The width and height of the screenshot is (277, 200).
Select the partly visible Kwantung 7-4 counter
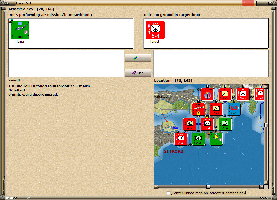(259, 94)
